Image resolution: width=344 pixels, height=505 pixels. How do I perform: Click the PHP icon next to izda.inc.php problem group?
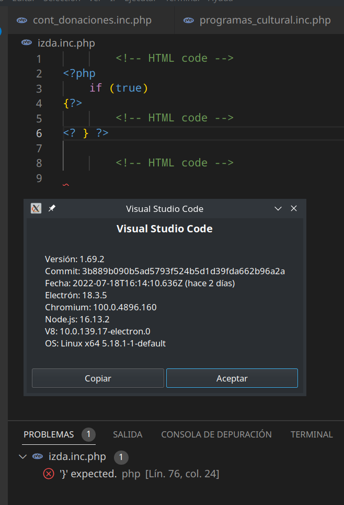tap(37, 456)
